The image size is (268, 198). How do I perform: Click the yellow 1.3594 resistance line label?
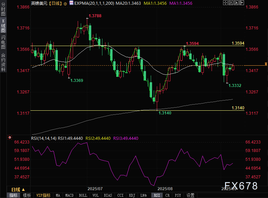(x=238, y=43)
